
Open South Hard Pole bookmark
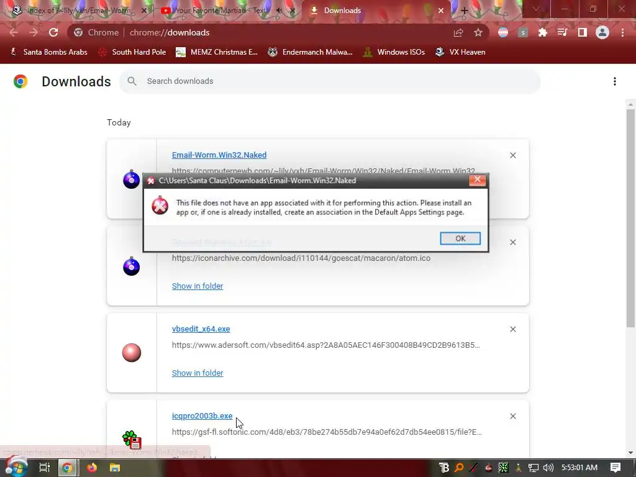click(x=132, y=52)
